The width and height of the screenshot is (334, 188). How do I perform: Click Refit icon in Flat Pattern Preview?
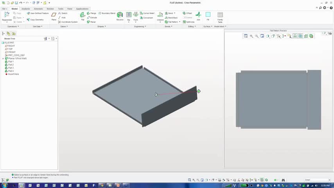tap(246, 36)
